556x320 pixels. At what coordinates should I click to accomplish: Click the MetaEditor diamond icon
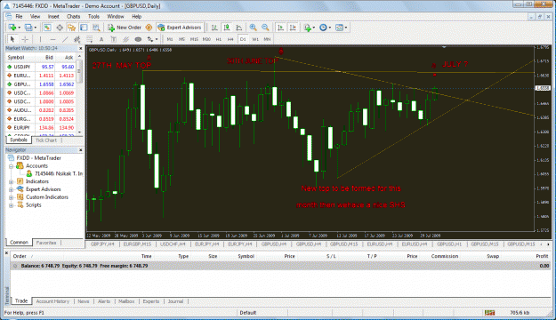(149, 28)
